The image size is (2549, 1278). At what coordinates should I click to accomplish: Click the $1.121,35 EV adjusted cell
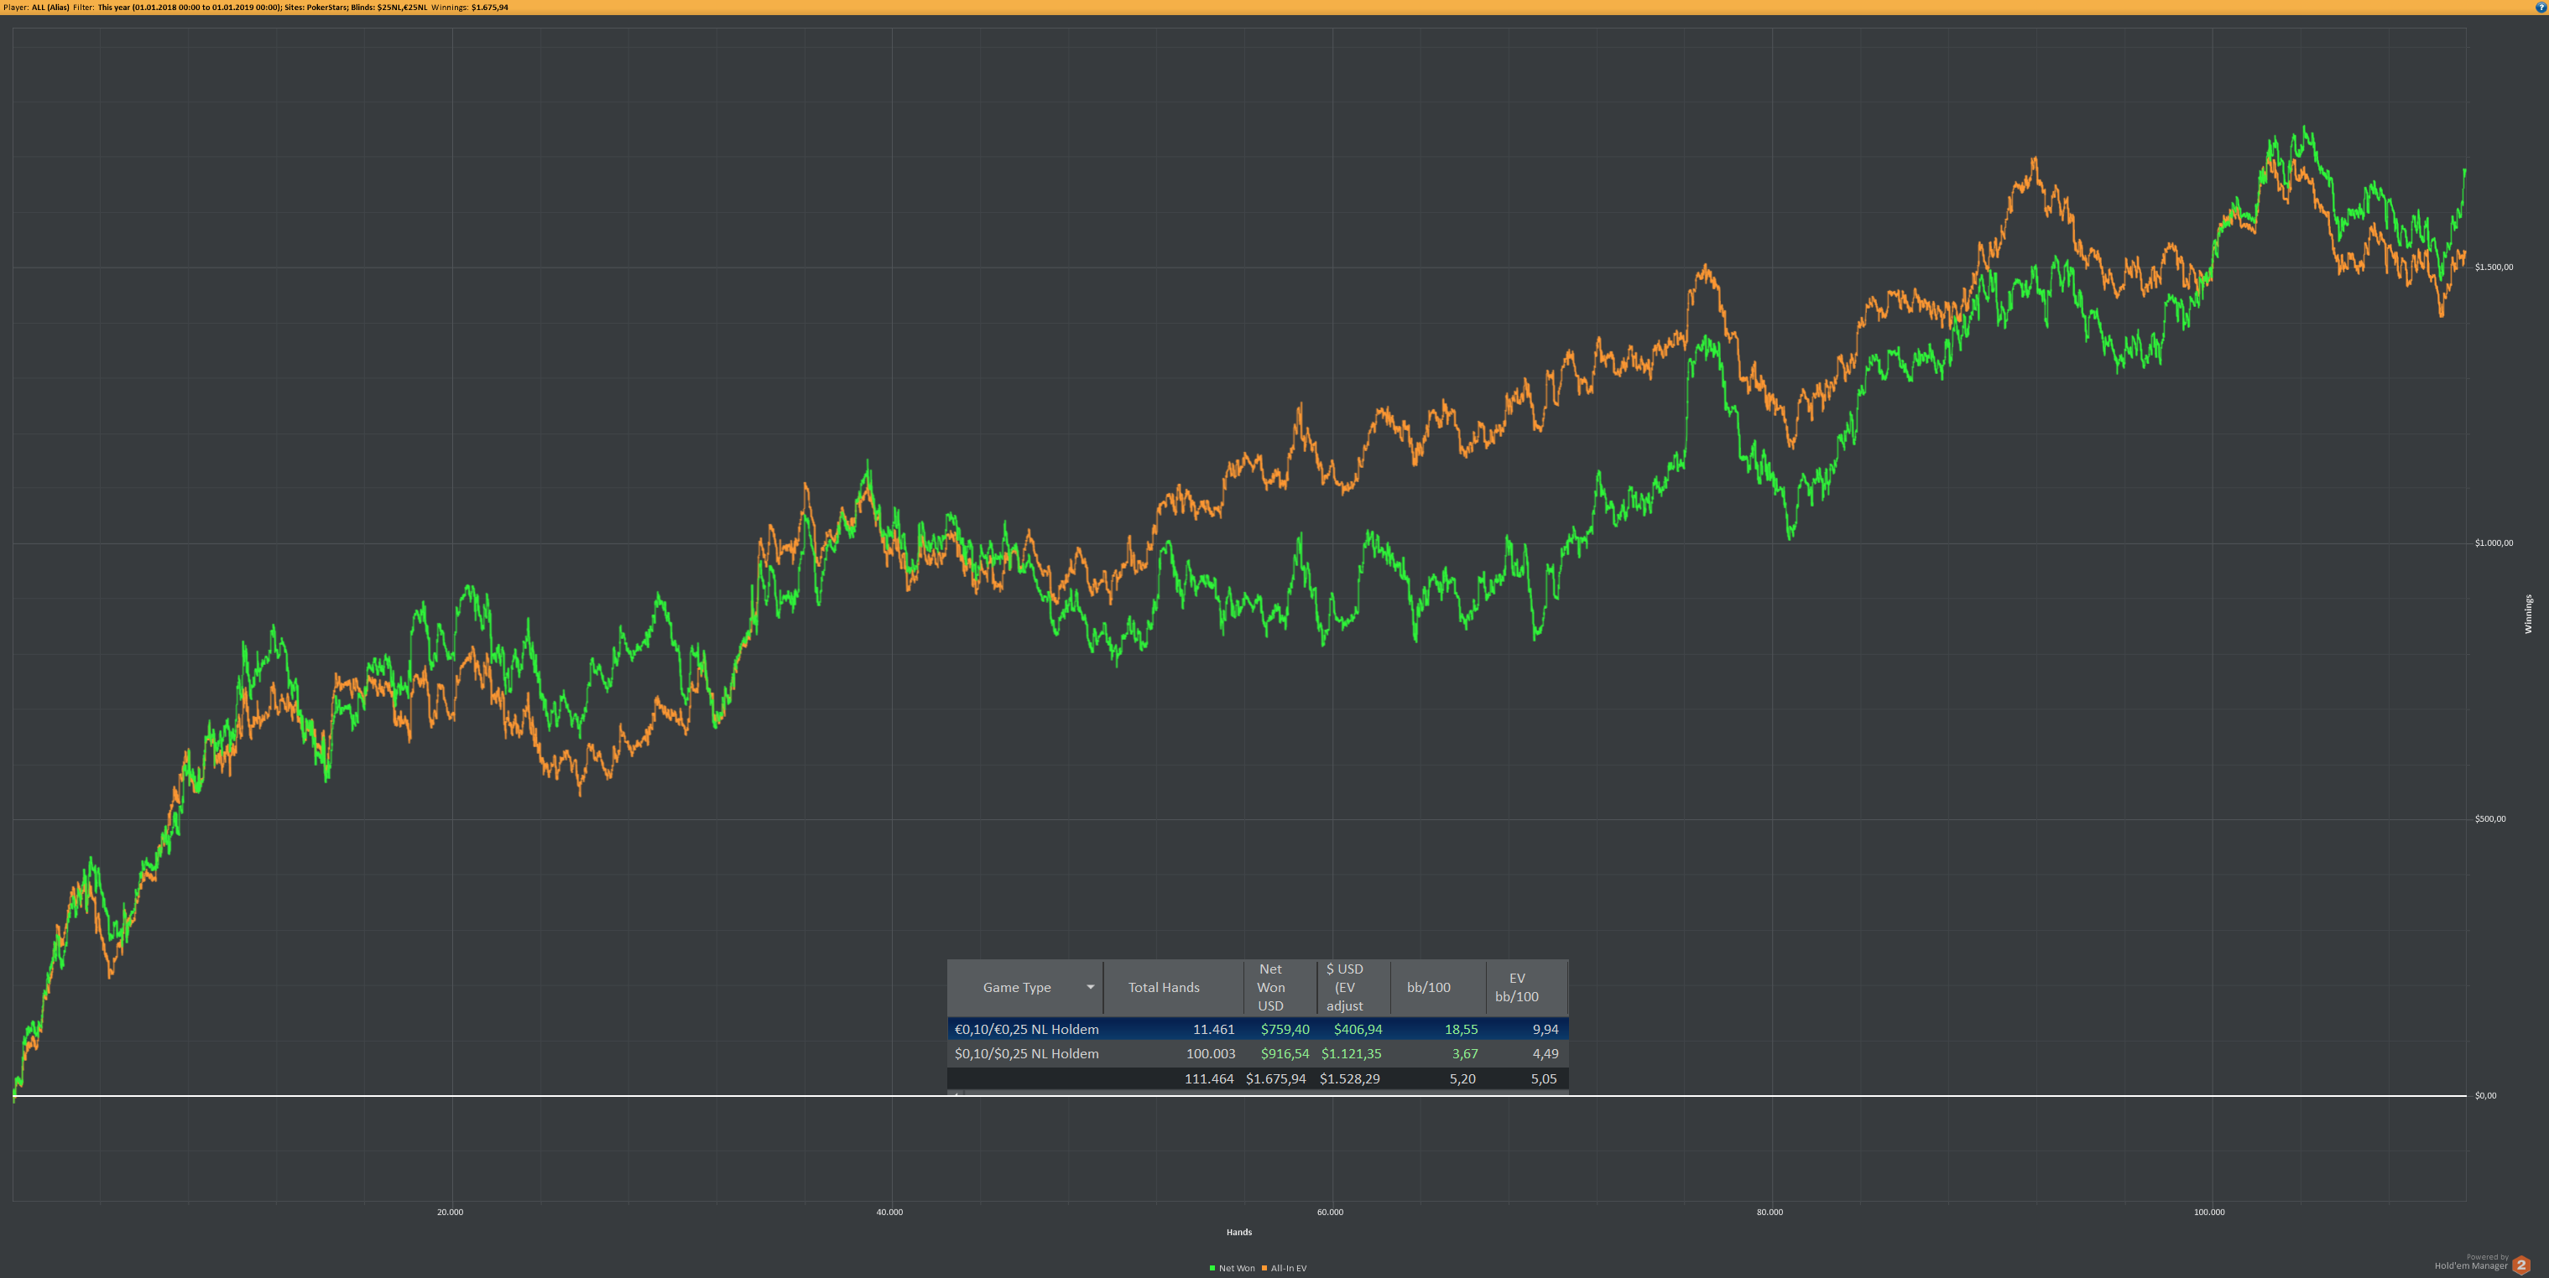coord(1351,1054)
